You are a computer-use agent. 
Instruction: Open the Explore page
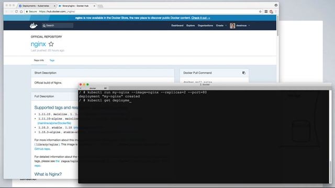click(x=191, y=26)
